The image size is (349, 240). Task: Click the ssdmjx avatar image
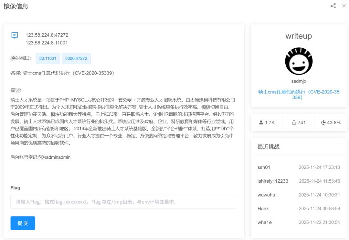(299, 61)
